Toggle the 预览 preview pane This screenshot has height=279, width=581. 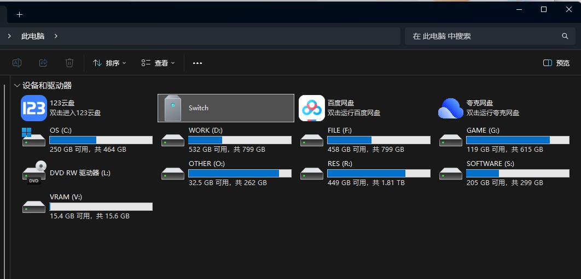point(556,63)
